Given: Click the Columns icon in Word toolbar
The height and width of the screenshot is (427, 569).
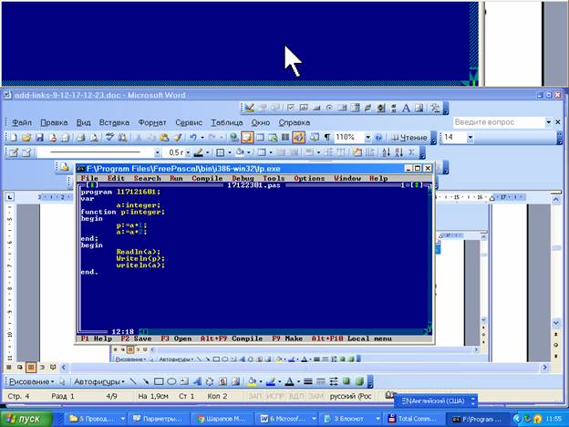Looking at the screenshot, I should pyautogui.click(x=285, y=137).
